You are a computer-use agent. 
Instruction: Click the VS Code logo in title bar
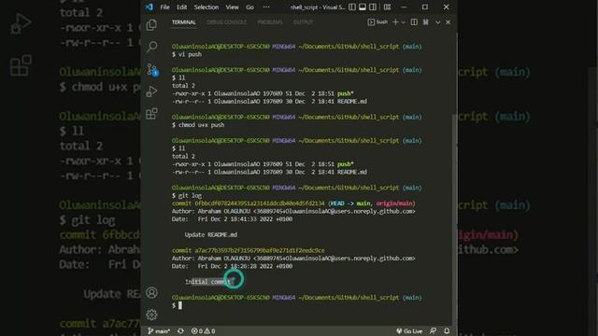click(x=149, y=7)
